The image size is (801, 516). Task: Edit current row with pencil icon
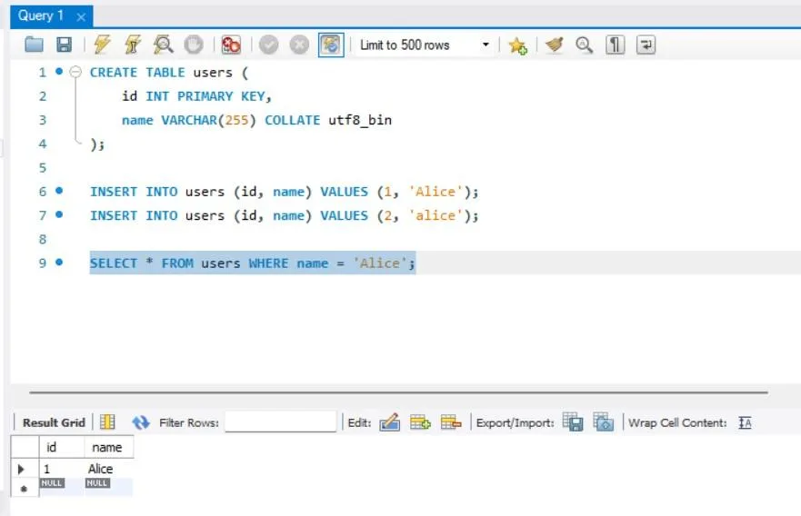(x=390, y=422)
